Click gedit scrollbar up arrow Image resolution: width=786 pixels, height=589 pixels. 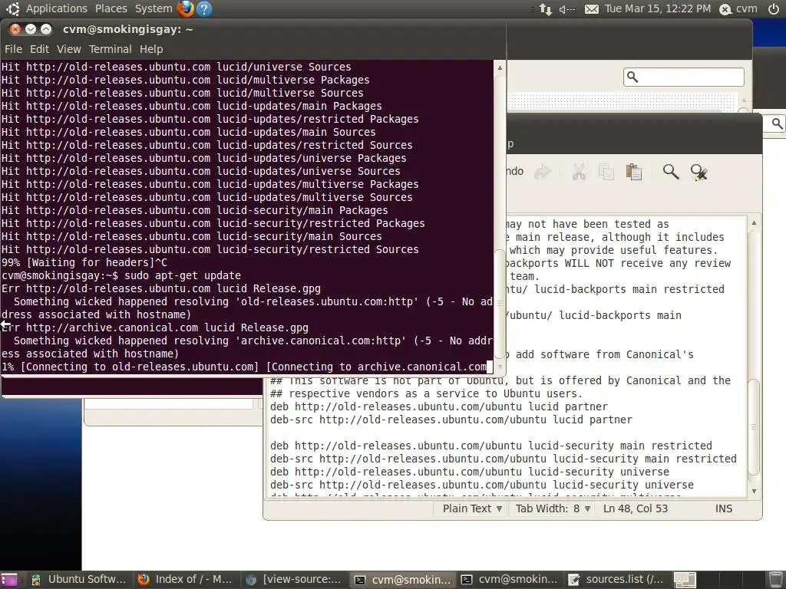(754, 222)
